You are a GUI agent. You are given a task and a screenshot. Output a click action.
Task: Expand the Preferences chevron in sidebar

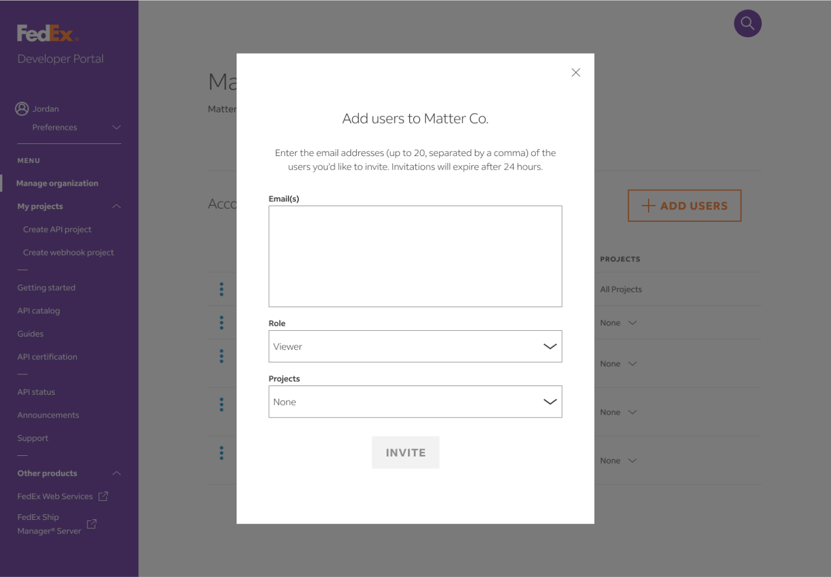coord(117,128)
